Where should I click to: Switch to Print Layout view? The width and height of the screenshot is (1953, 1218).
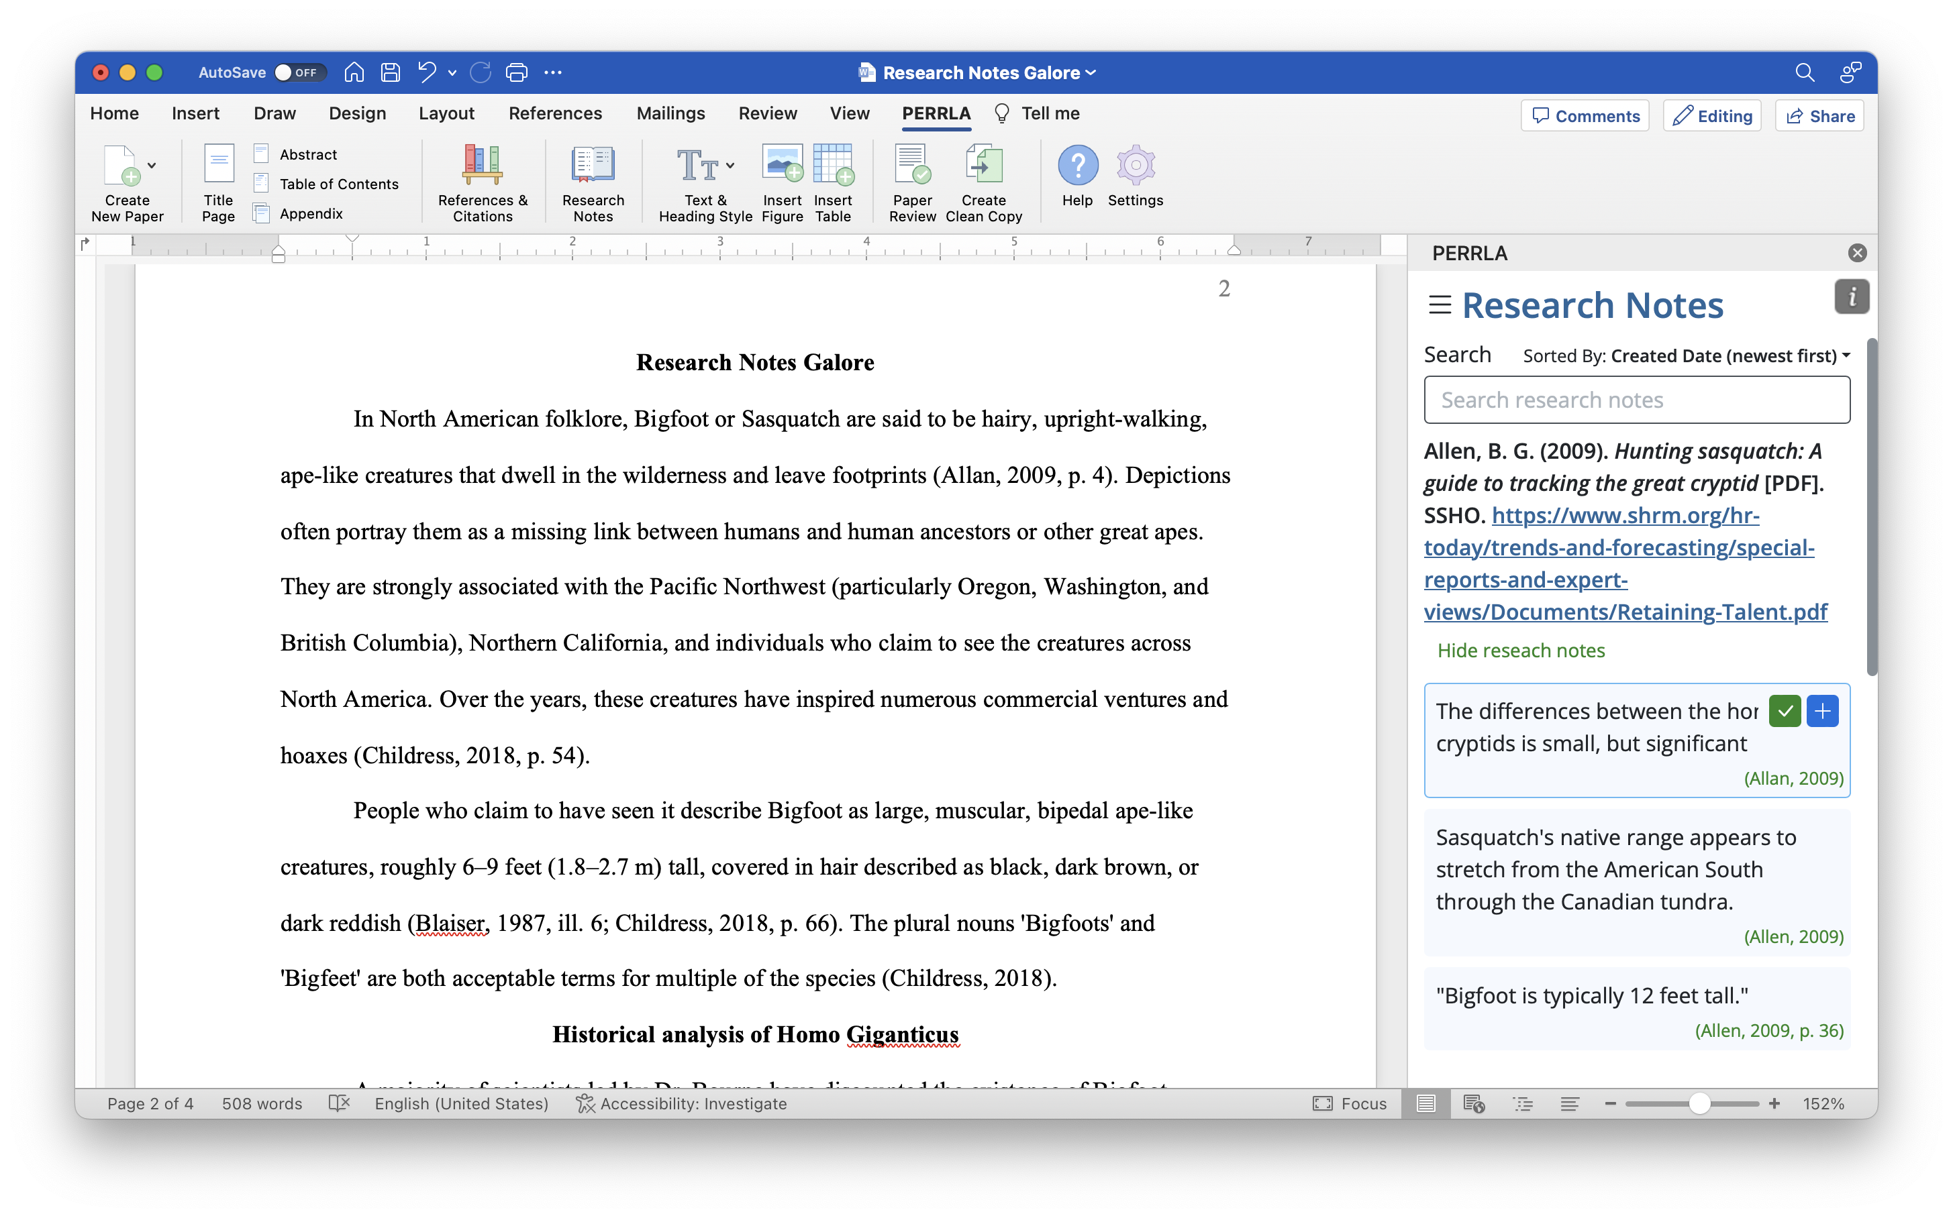tap(1425, 1103)
